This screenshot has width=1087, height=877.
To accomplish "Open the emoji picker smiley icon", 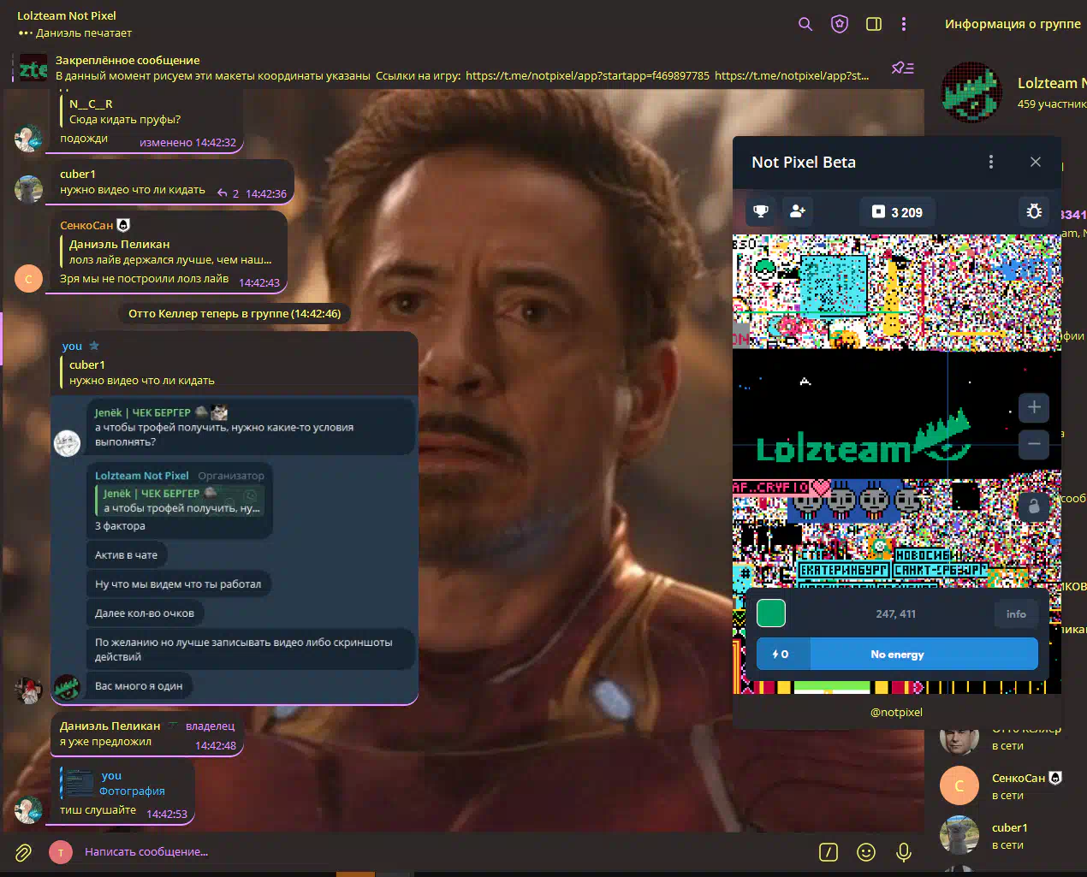I will click(x=866, y=852).
